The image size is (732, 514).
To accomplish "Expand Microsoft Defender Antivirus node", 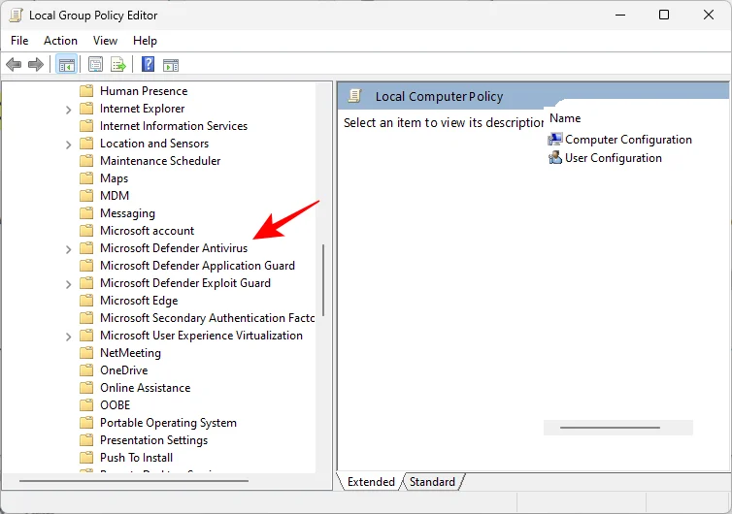I will (68, 249).
